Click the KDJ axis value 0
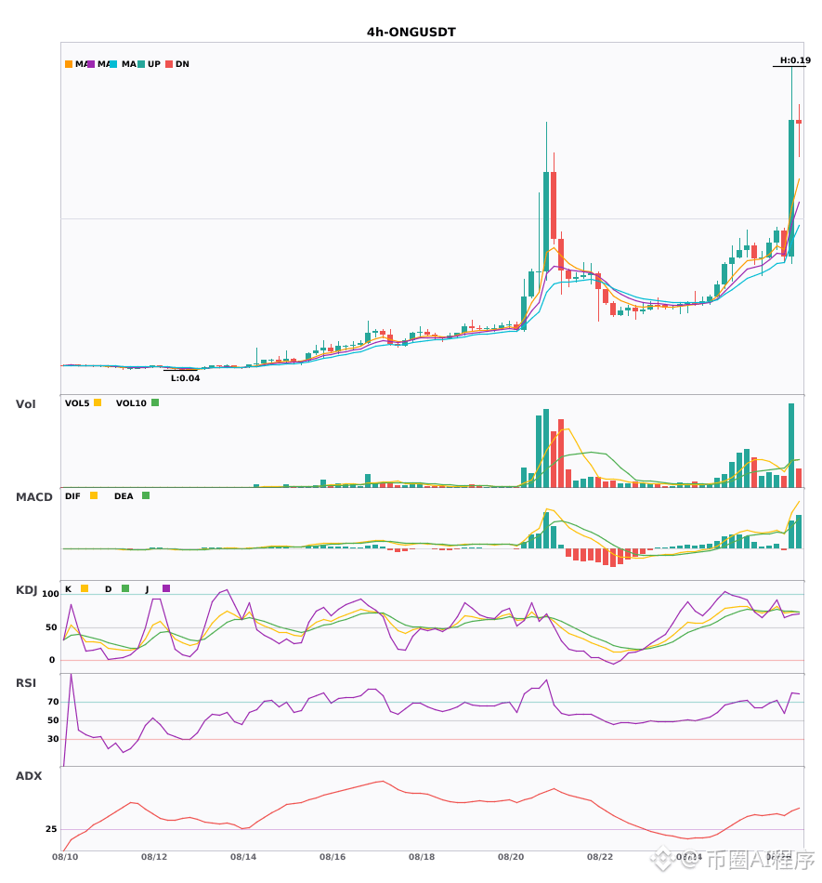Viewport: 822px width, 883px height. point(52,660)
